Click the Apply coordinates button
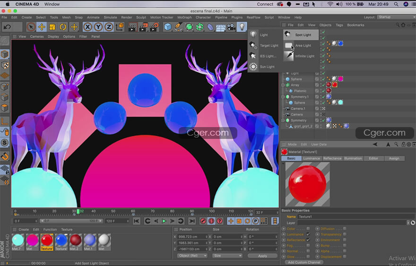416x266 pixels. [x=262, y=256]
